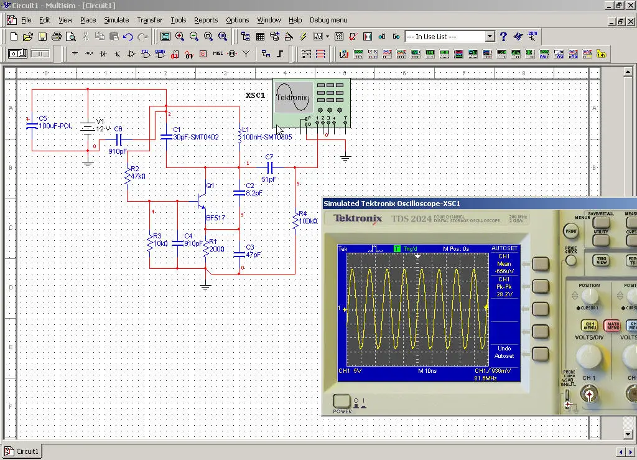Click the oscilloscope UTILITY button
Viewport: 637px width, 460px height.
(x=602, y=240)
